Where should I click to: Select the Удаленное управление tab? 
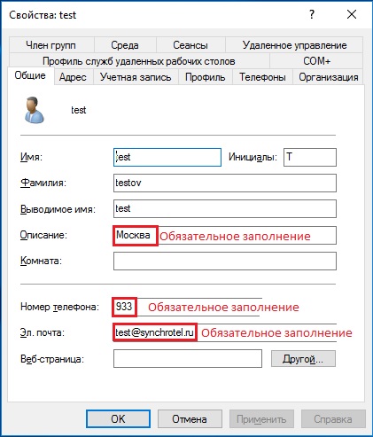point(294,45)
